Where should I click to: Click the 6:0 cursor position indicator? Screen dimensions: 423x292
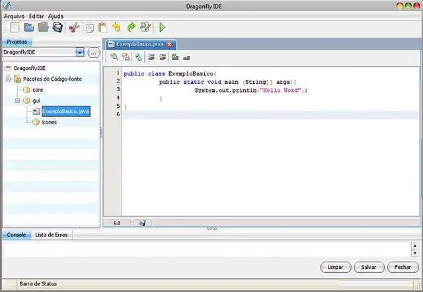(x=117, y=223)
